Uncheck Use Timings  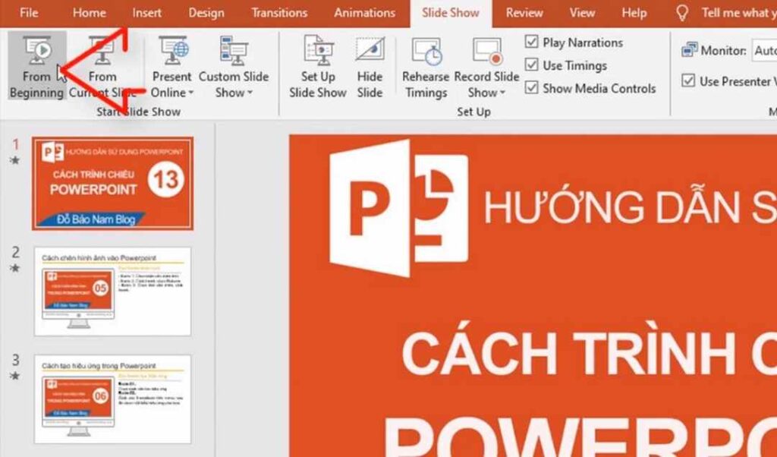[531, 65]
